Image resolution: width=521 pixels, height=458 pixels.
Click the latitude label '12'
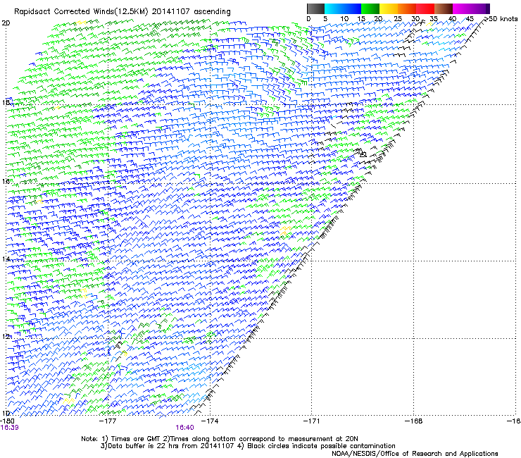[x=6, y=336]
